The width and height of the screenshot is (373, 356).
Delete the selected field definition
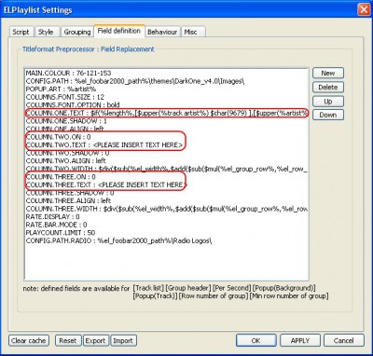pos(328,88)
